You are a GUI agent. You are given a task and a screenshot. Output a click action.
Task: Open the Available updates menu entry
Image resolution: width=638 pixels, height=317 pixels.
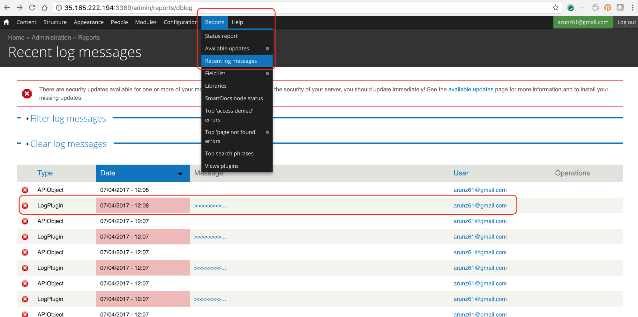click(x=227, y=48)
